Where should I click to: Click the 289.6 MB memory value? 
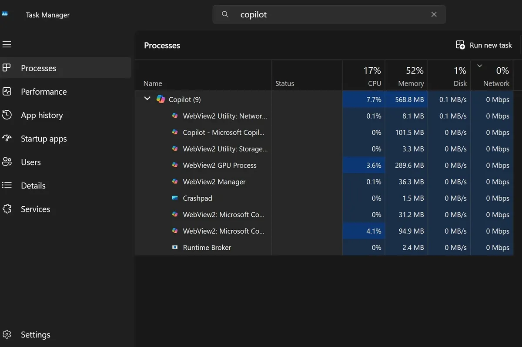(409, 165)
